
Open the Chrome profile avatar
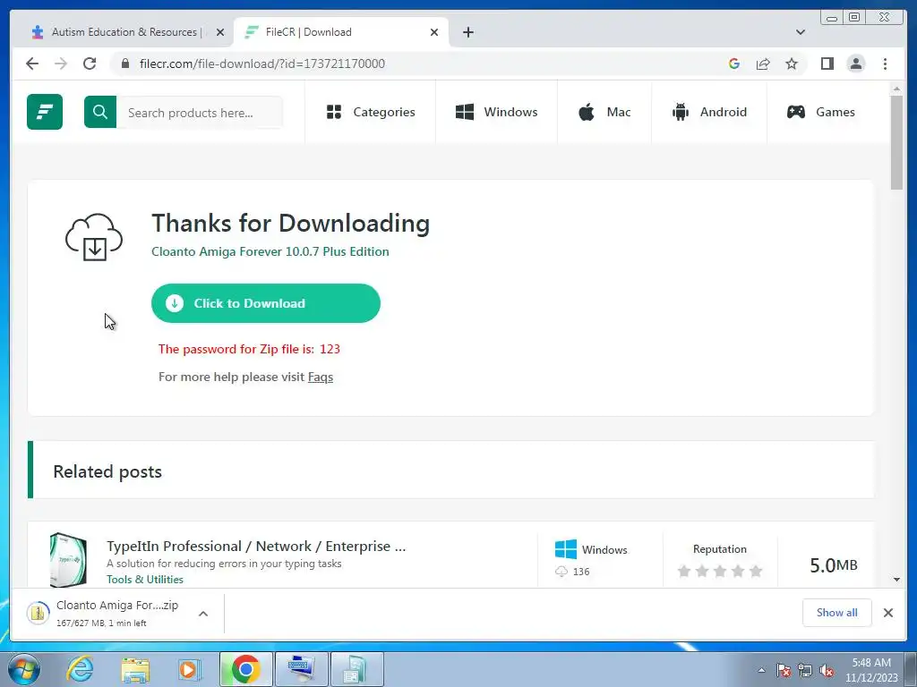point(856,64)
